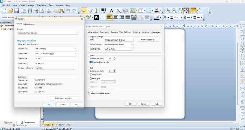Open the Administrative tab in Region dialog
Screen dimensions: 245x130
(x=29, y=24)
